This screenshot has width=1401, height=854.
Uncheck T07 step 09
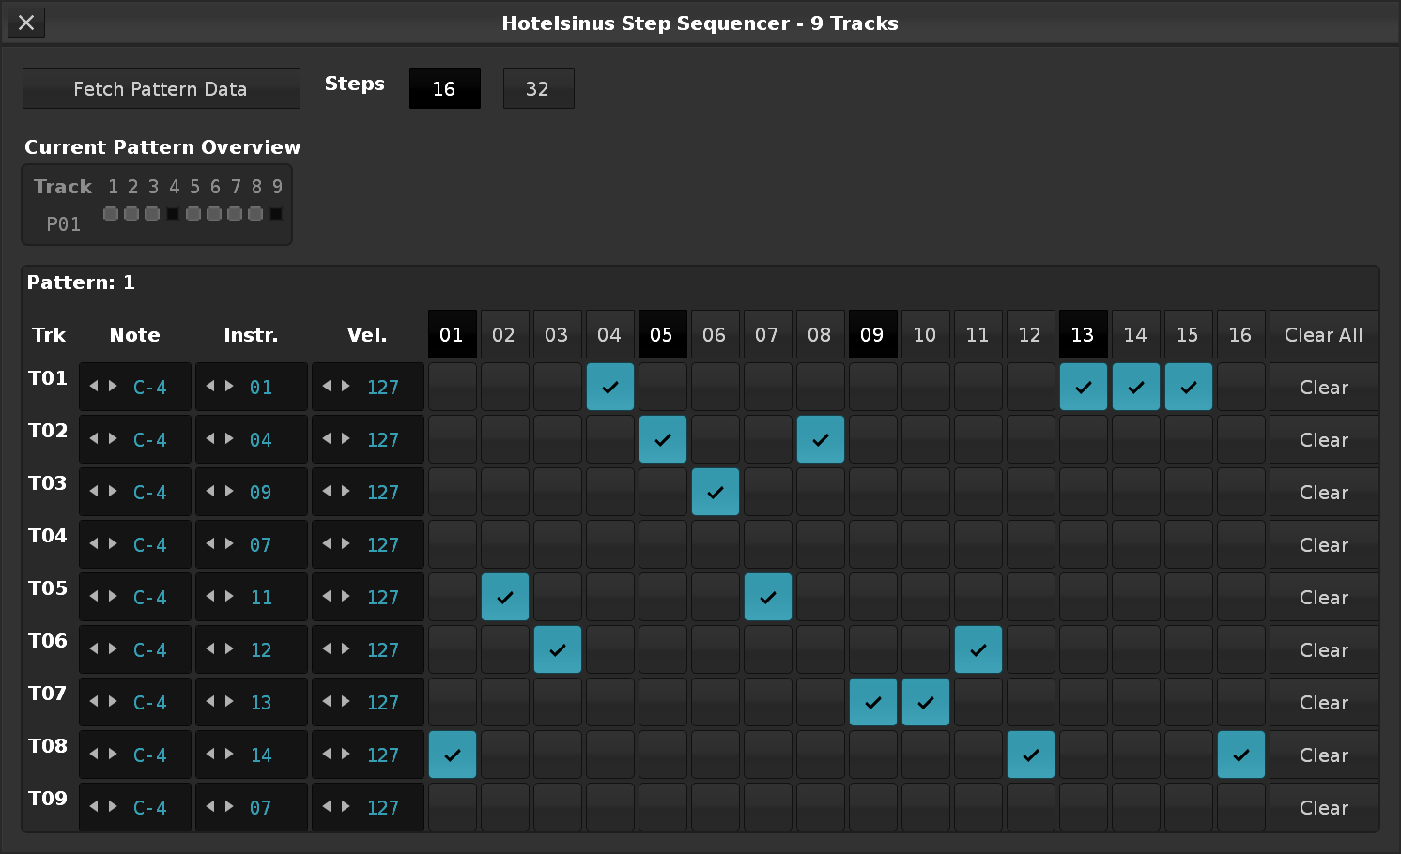tap(873, 702)
